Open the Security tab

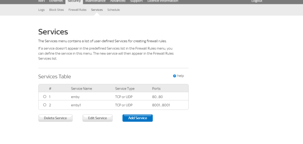(x=74, y=1)
